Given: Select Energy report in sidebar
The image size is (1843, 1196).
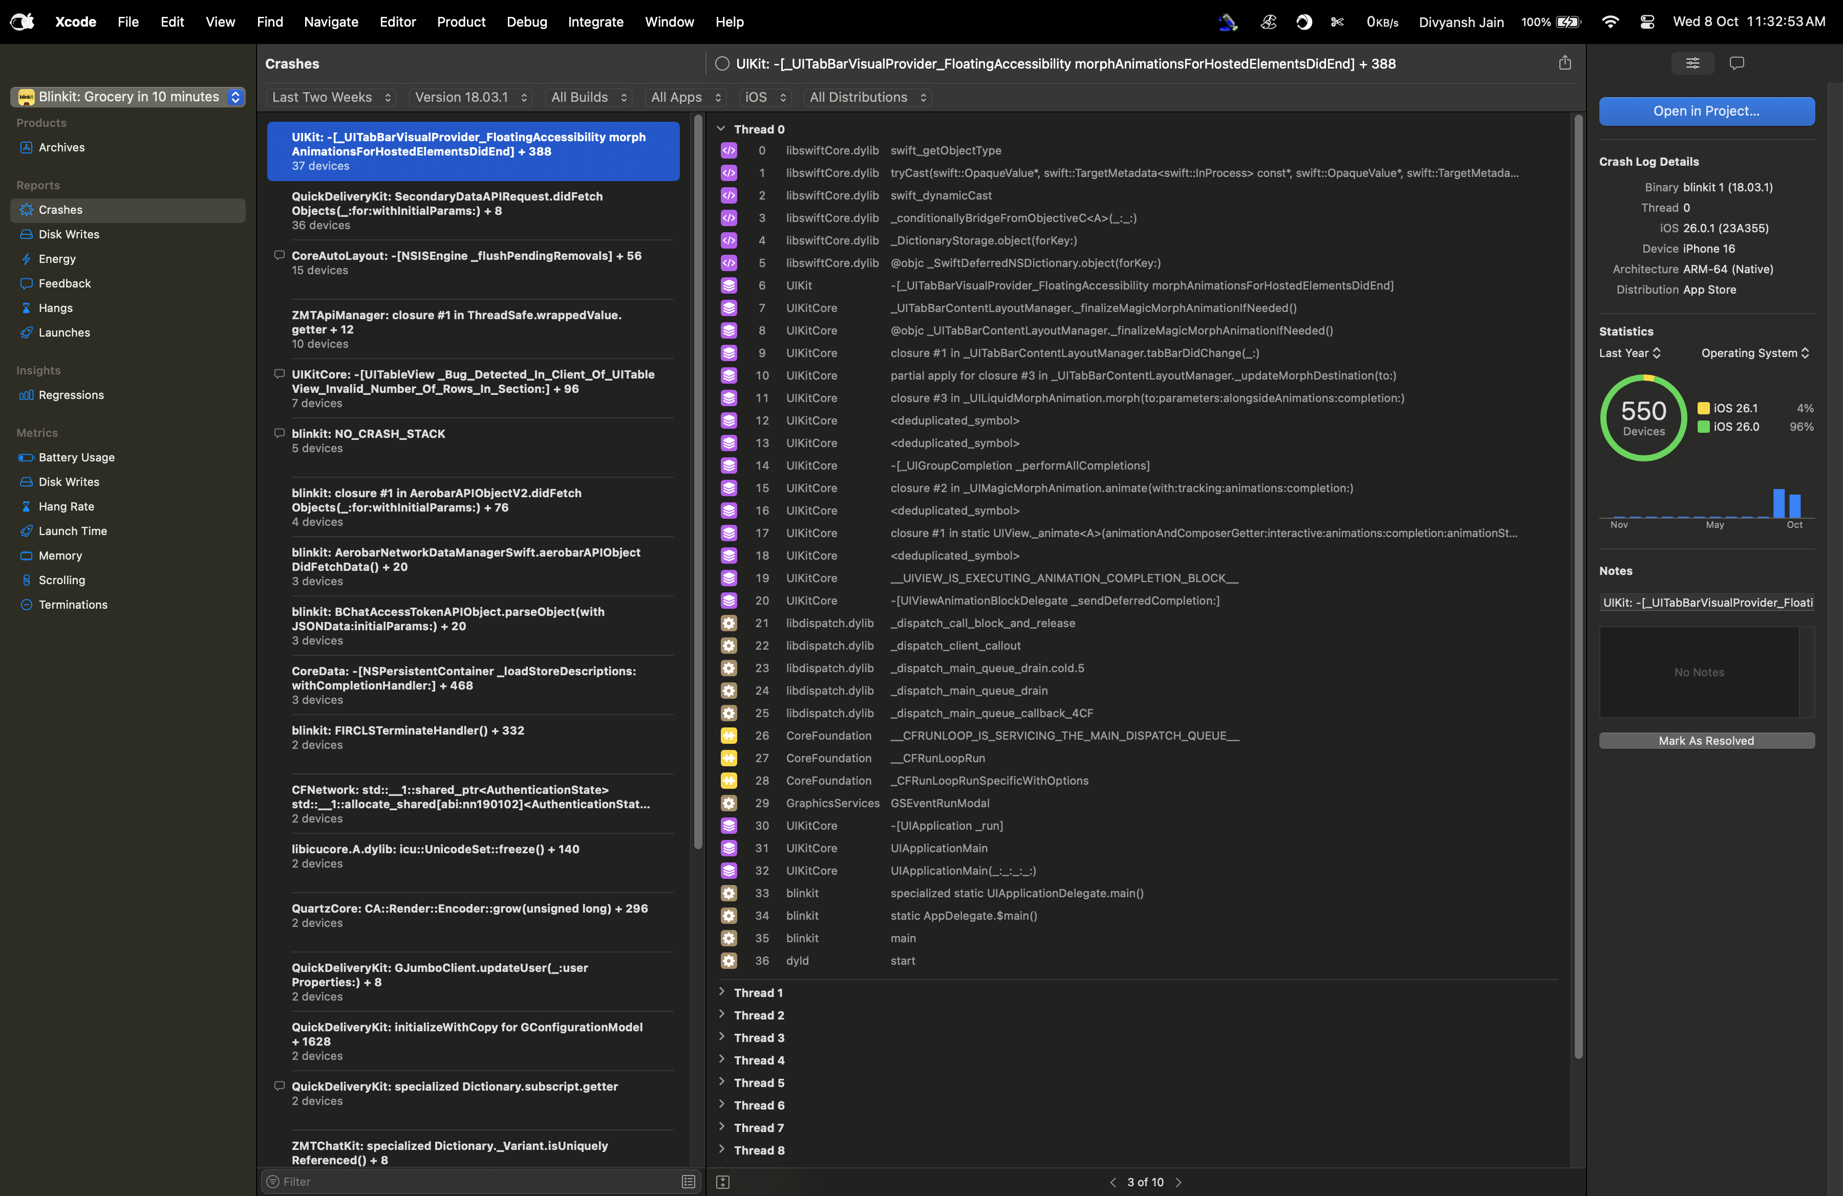Looking at the screenshot, I should [x=57, y=258].
